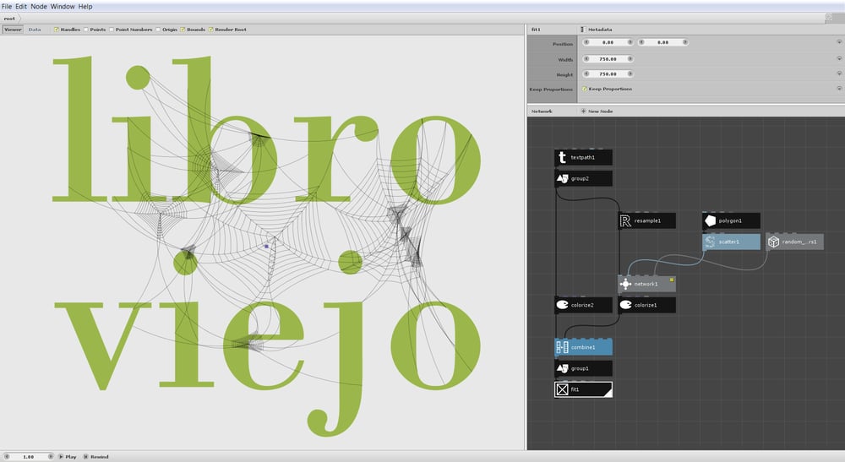Screen dimensions: 845x462
Task: Click the Metadata button label
Action: (x=600, y=30)
